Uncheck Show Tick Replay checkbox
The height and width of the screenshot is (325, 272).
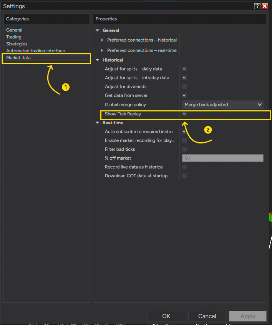pyautogui.click(x=184, y=114)
